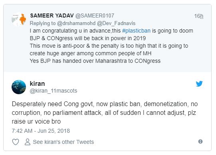Click the person icon beside See kiran's other Tweets
The height and width of the screenshot is (155, 216).
pyautogui.click(x=28, y=142)
